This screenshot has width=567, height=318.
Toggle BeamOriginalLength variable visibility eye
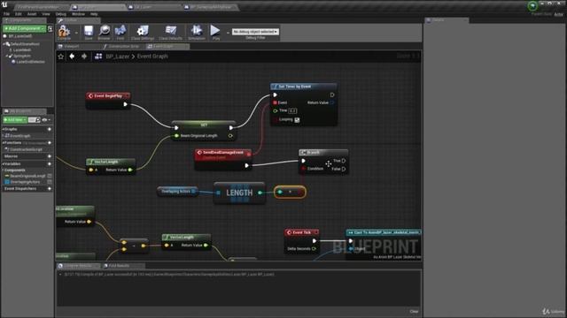point(50,176)
